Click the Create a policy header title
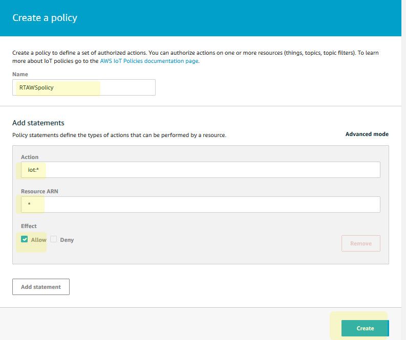 point(45,18)
